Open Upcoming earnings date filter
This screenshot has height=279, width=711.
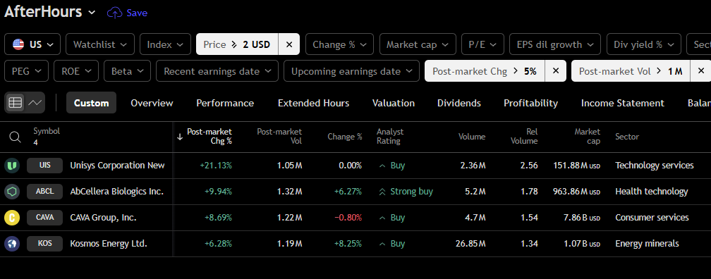point(351,71)
